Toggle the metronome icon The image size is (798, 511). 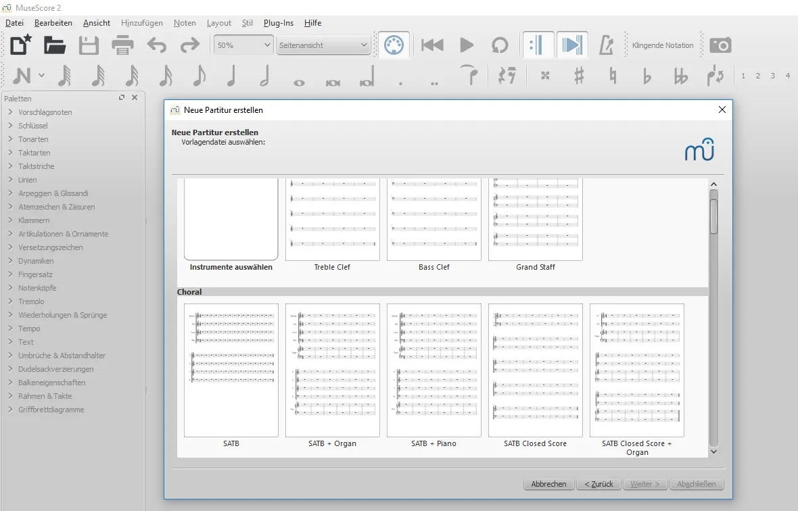[606, 45]
